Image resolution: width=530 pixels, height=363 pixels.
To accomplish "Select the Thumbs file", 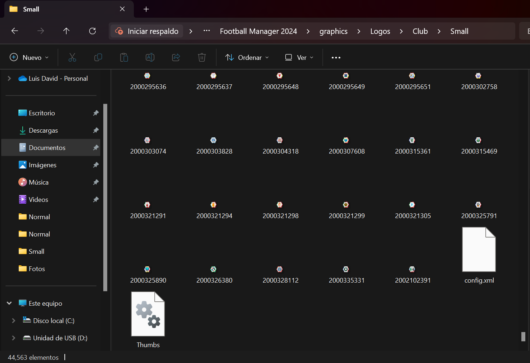I will 148,320.
